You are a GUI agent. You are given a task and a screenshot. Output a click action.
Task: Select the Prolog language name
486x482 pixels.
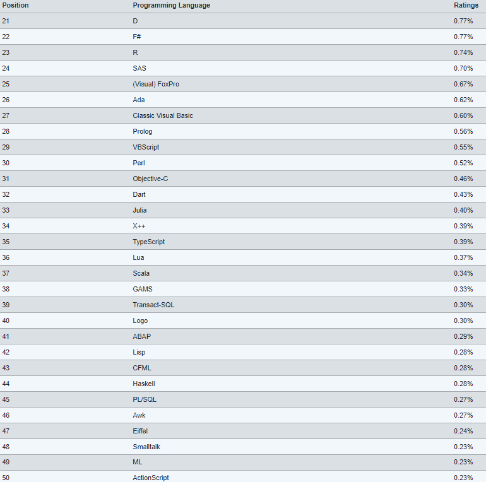[x=142, y=131]
